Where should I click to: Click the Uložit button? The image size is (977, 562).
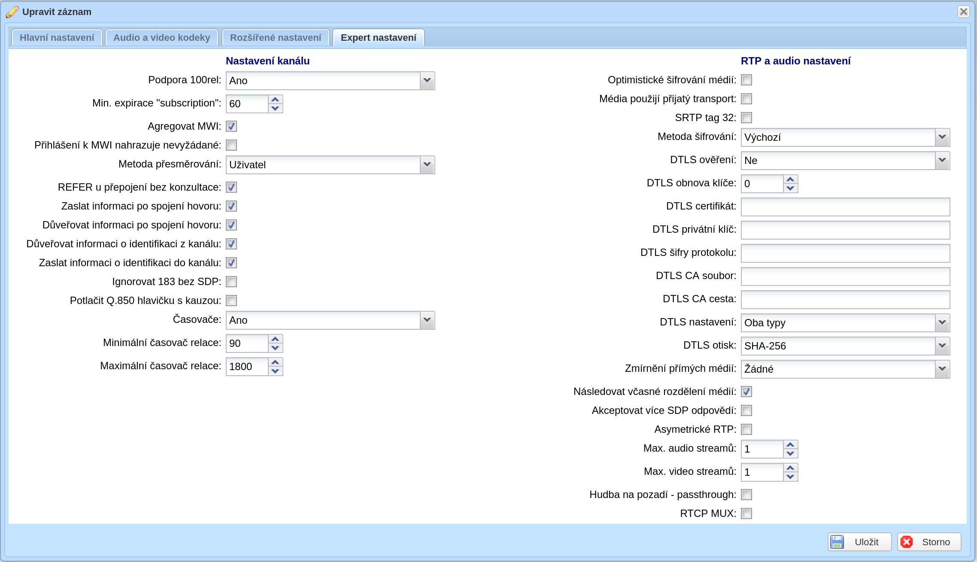click(859, 542)
